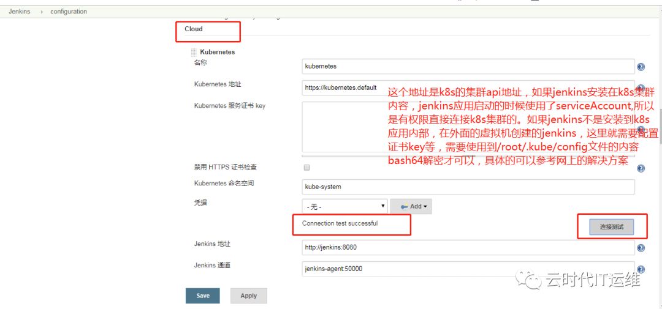This screenshot has width=662, height=309.
Task: Focus the Jenkins 地址 input field
Action: (468, 247)
